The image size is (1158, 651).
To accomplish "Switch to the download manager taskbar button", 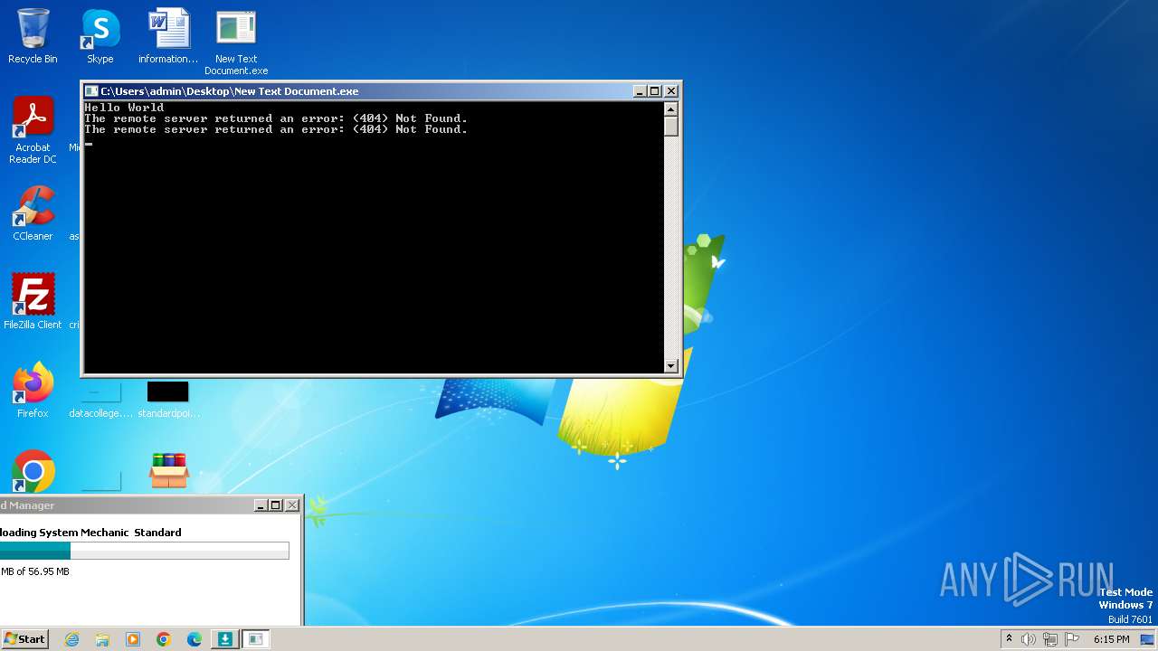I will (x=224, y=639).
